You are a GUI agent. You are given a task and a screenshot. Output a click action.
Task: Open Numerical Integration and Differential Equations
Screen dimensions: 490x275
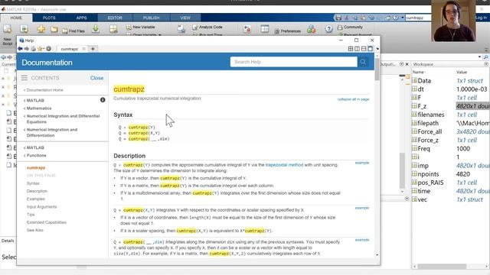(63, 119)
